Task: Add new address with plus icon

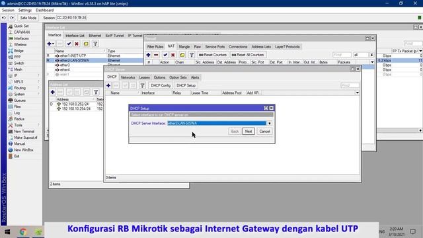Action: (53, 93)
